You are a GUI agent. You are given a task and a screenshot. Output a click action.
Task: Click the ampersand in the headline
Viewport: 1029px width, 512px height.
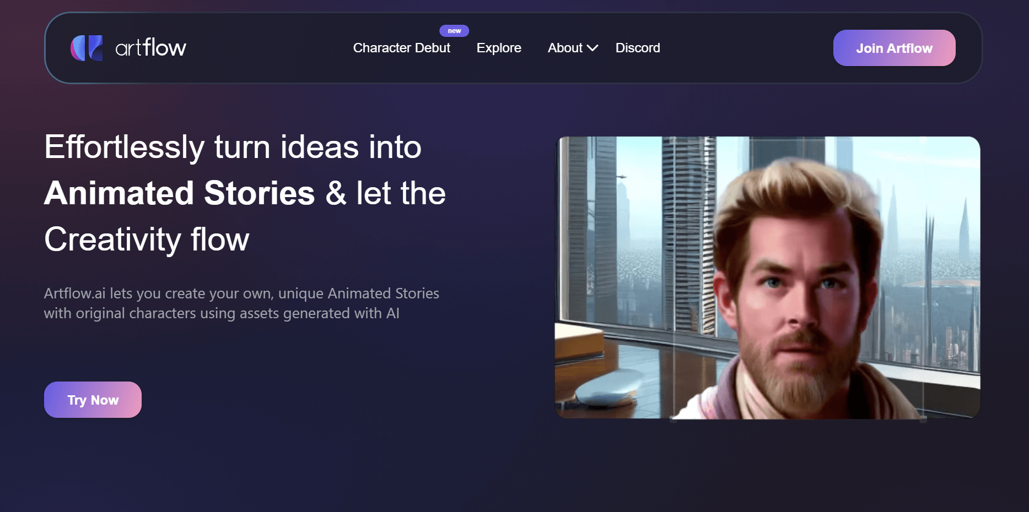pyautogui.click(x=336, y=193)
